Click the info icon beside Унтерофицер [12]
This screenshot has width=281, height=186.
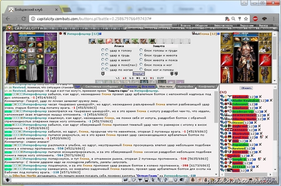100,34
